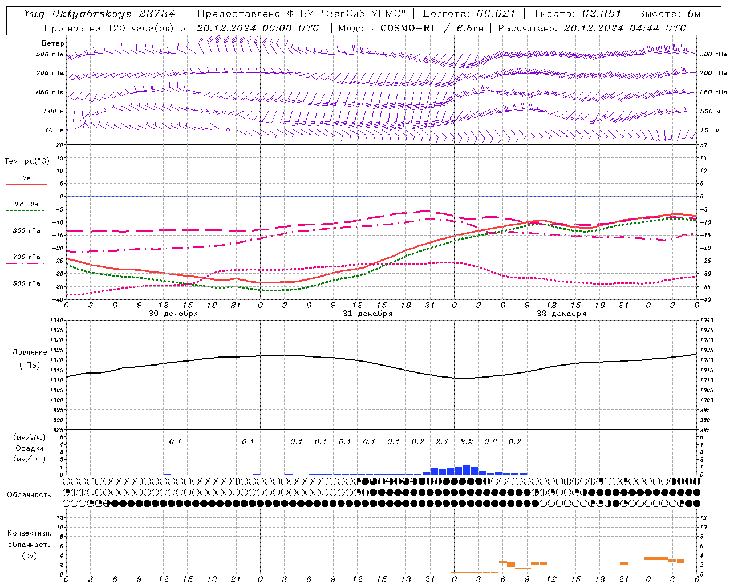The width and height of the screenshot is (730, 584).
Task: Click the 22 декабря date label
Action: [x=561, y=314]
